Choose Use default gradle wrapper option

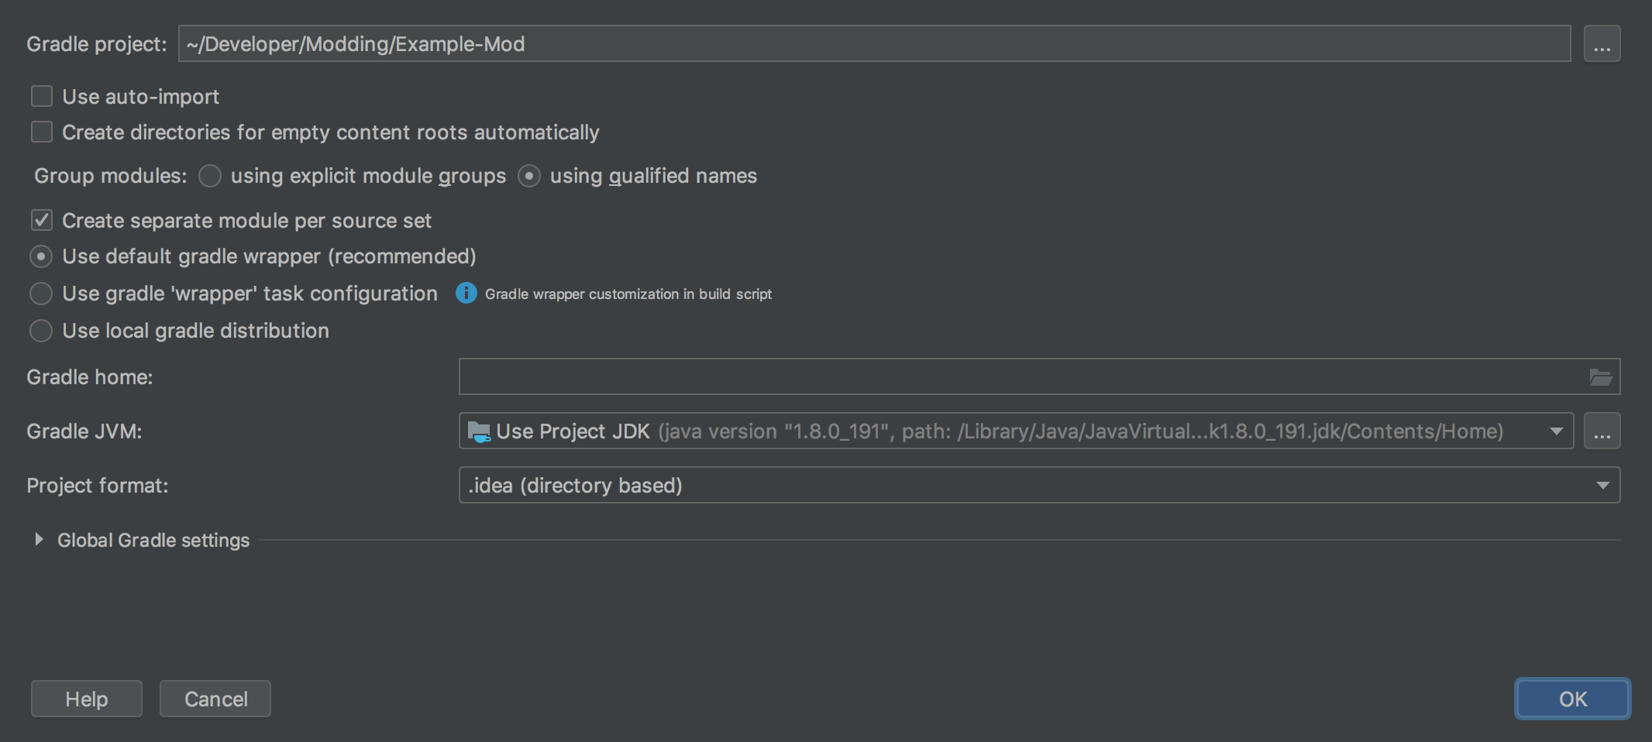(41, 256)
